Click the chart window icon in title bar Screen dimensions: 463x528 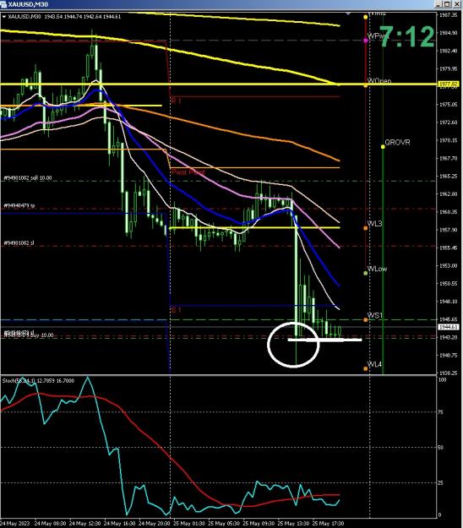click(x=3, y=4)
